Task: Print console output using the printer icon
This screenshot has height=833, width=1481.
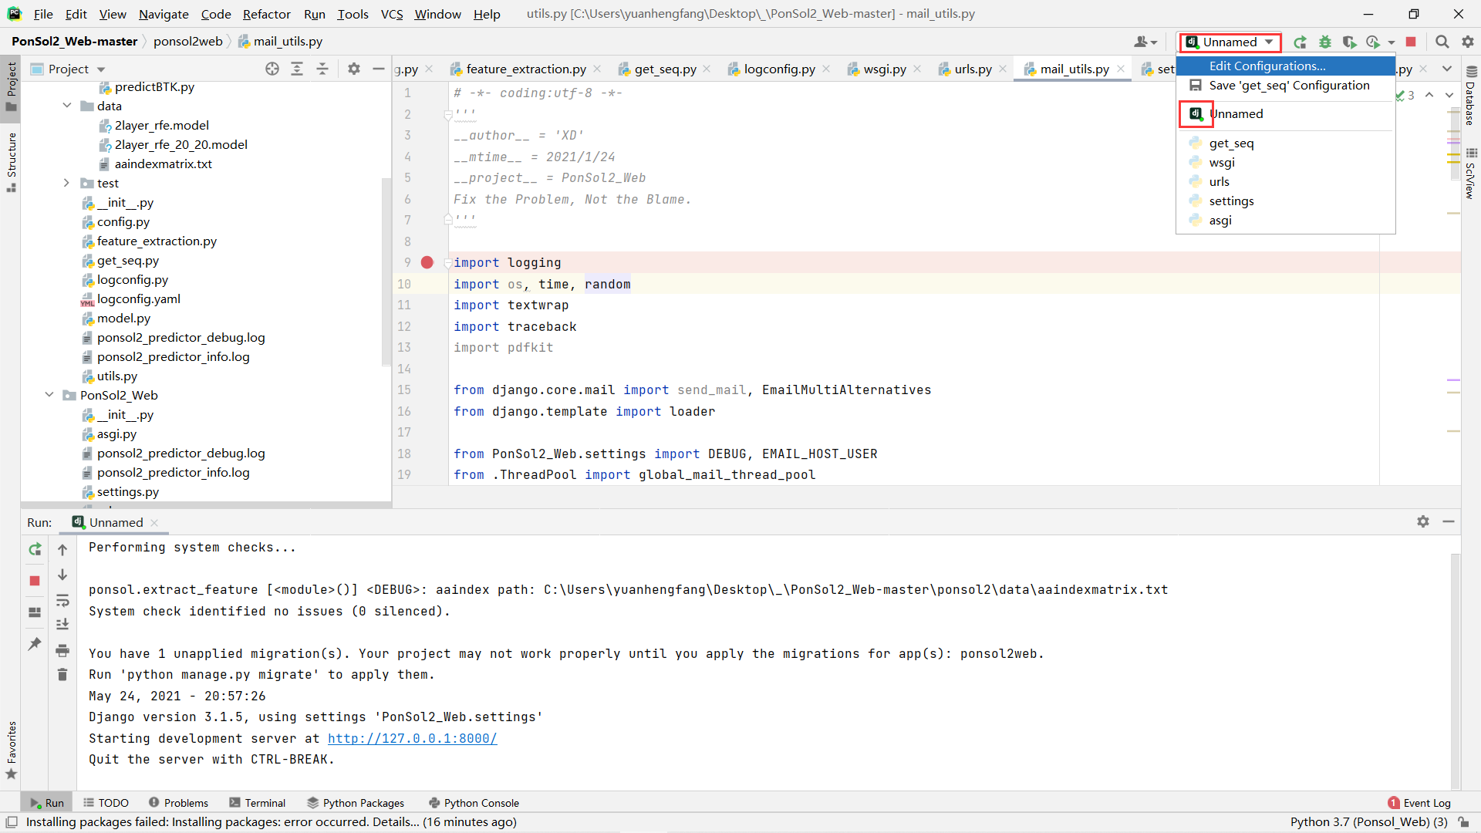Action: coord(62,650)
